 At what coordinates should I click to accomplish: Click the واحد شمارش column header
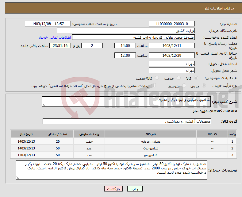tap(89, 134)
